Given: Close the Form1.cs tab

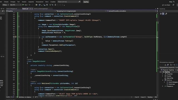Looking at the screenshot, I should [x=32, y=9].
